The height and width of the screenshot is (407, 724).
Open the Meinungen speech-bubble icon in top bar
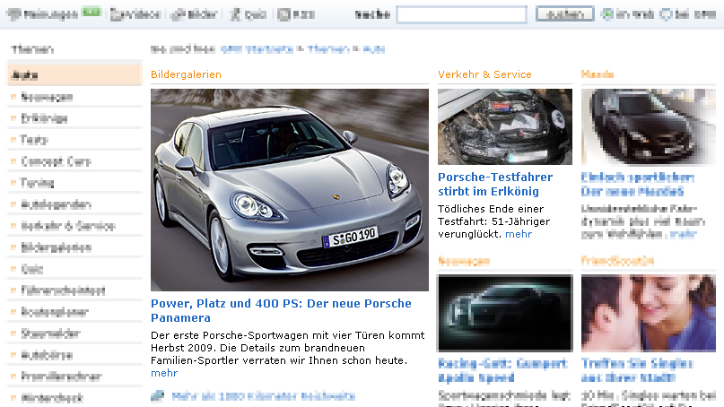pyautogui.click(x=13, y=14)
